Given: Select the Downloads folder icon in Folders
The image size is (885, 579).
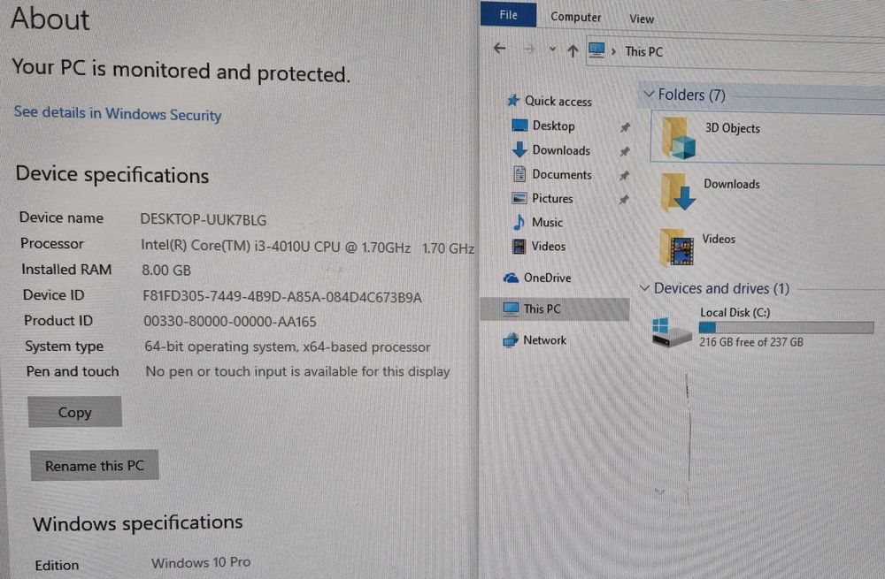Looking at the screenshot, I should click(678, 192).
